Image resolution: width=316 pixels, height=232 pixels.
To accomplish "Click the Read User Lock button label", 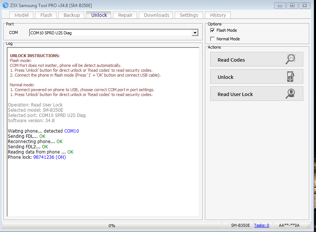I will tap(235, 94).
